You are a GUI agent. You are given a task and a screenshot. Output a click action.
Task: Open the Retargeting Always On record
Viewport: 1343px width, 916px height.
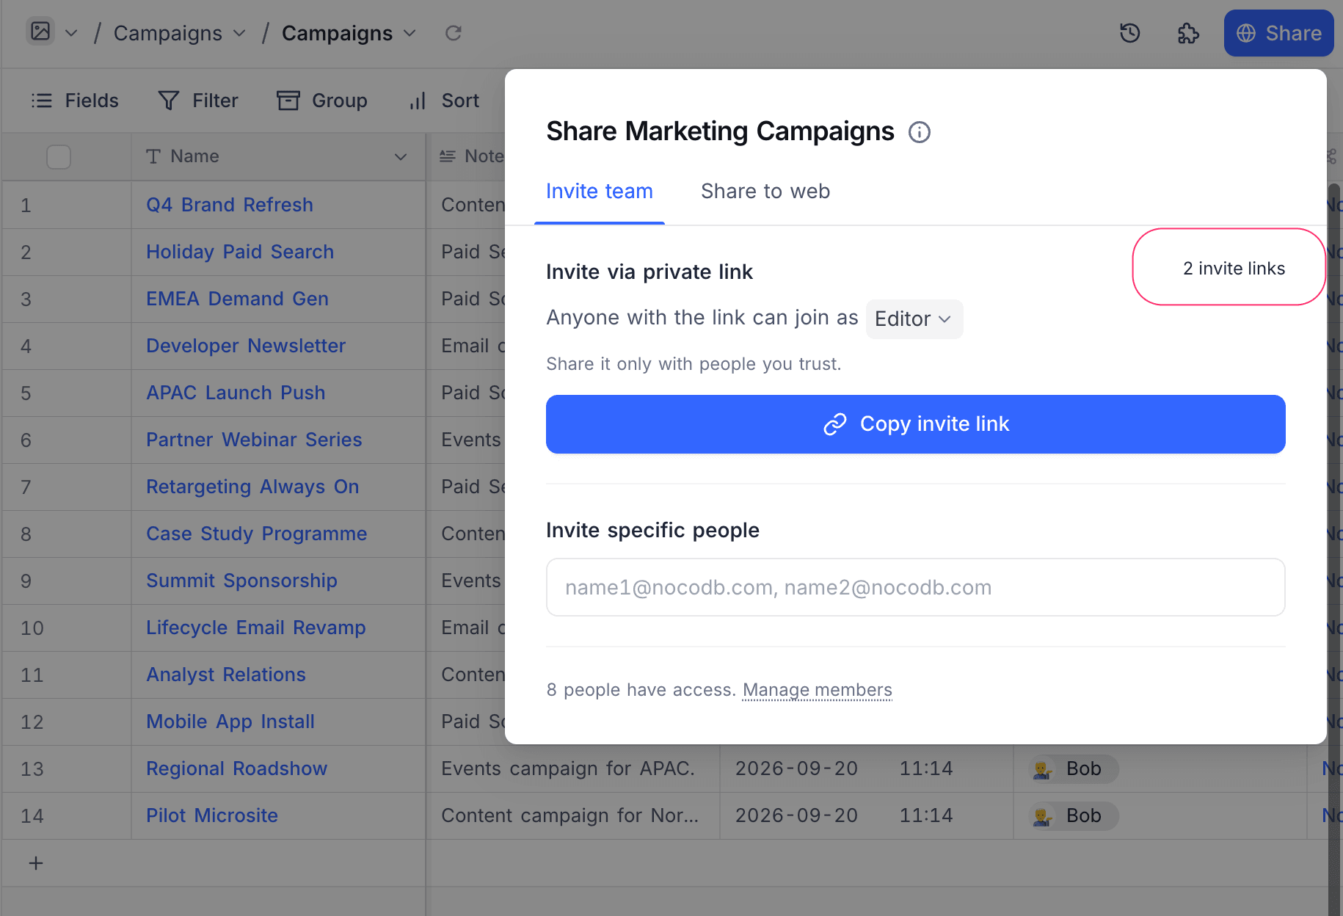[252, 487]
